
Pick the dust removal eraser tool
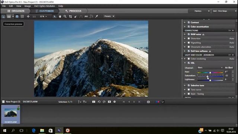point(75,16)
